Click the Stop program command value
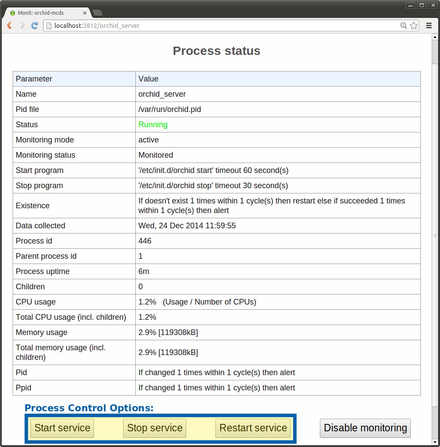The width and height of the screenshot is (440, 447). coord(213,186)
